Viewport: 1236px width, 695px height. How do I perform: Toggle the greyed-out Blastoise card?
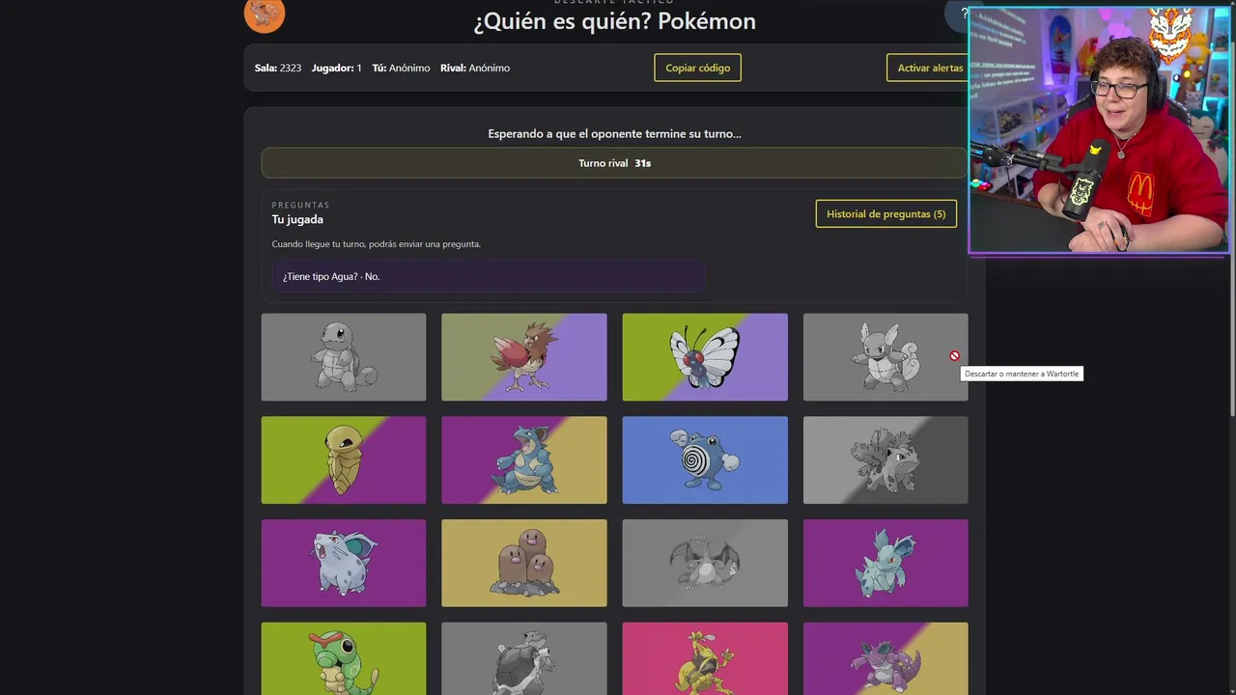pyautogui.click(x=524, y=658)
